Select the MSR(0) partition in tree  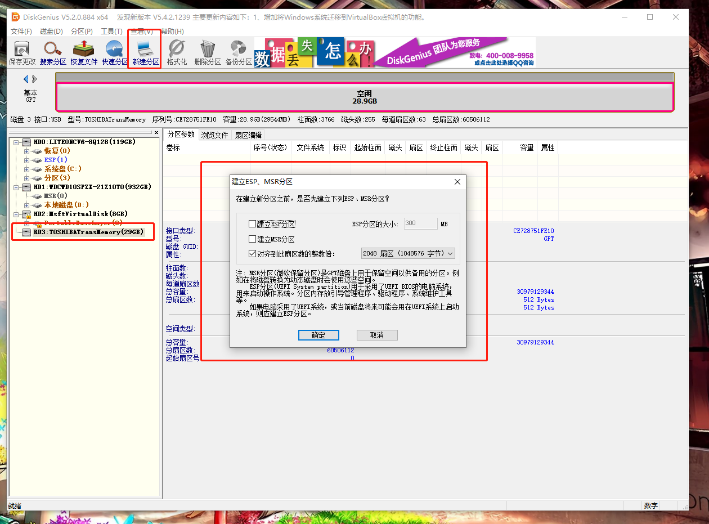coord(56,196)
